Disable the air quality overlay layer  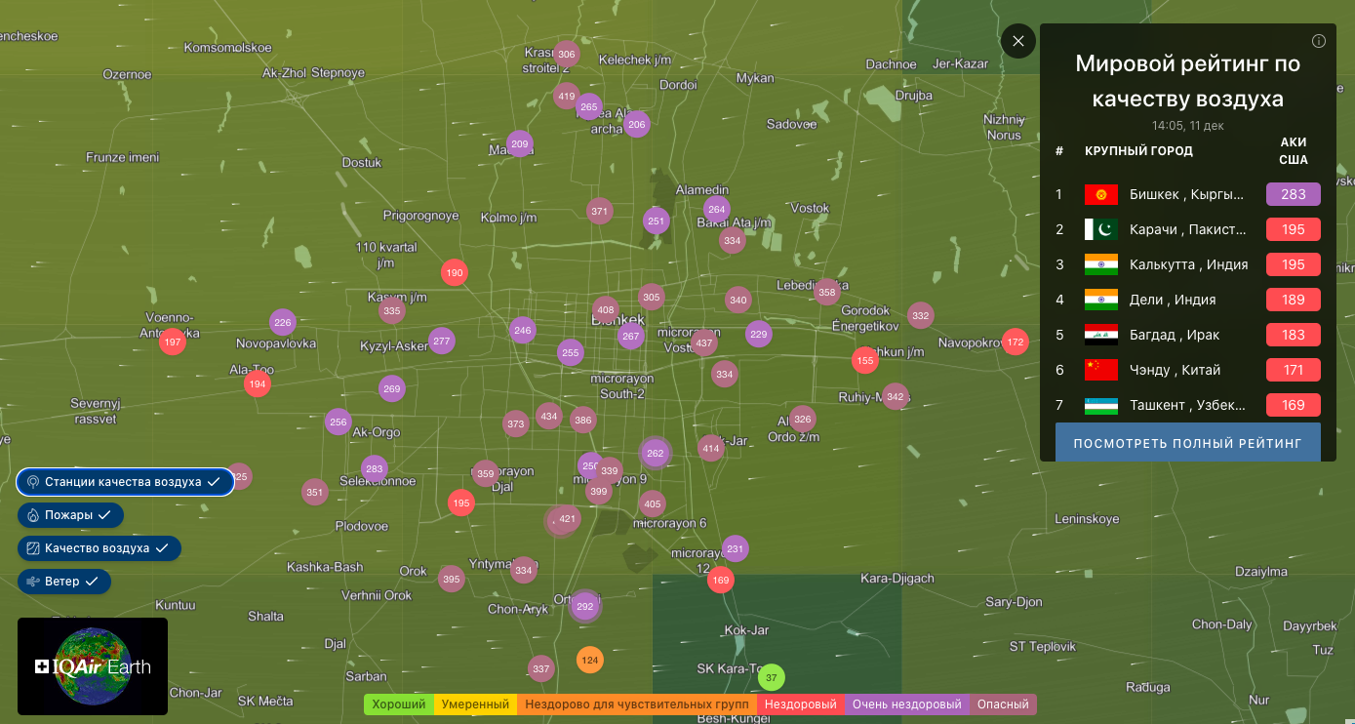(x=99, y=548)
